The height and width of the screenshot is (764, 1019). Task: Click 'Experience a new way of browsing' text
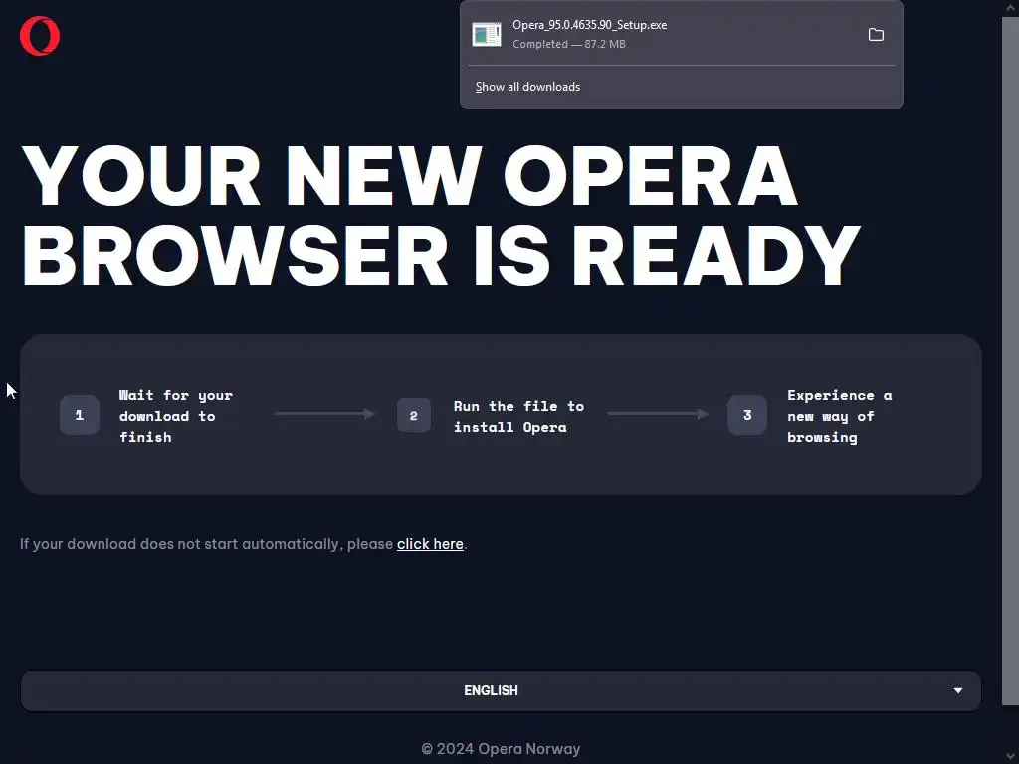pos(839,416)
